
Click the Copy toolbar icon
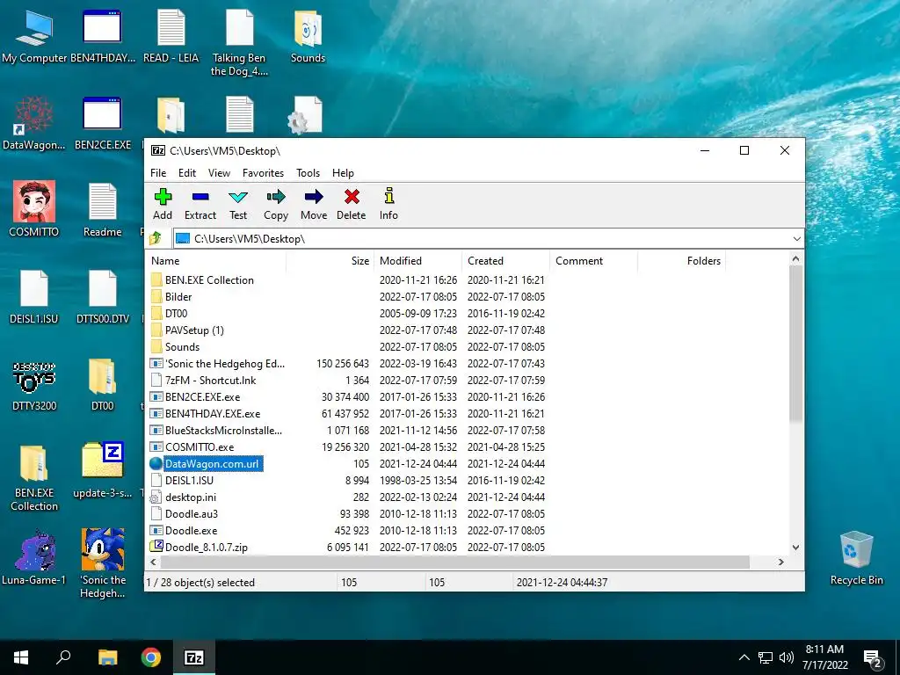(275, 204)
